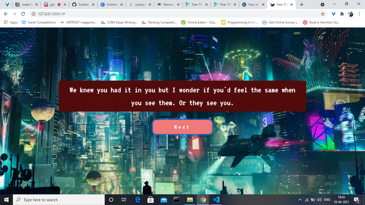This screenshot has width=365, height=205.
Task: Click the Next button
Action: pos(182,127)
